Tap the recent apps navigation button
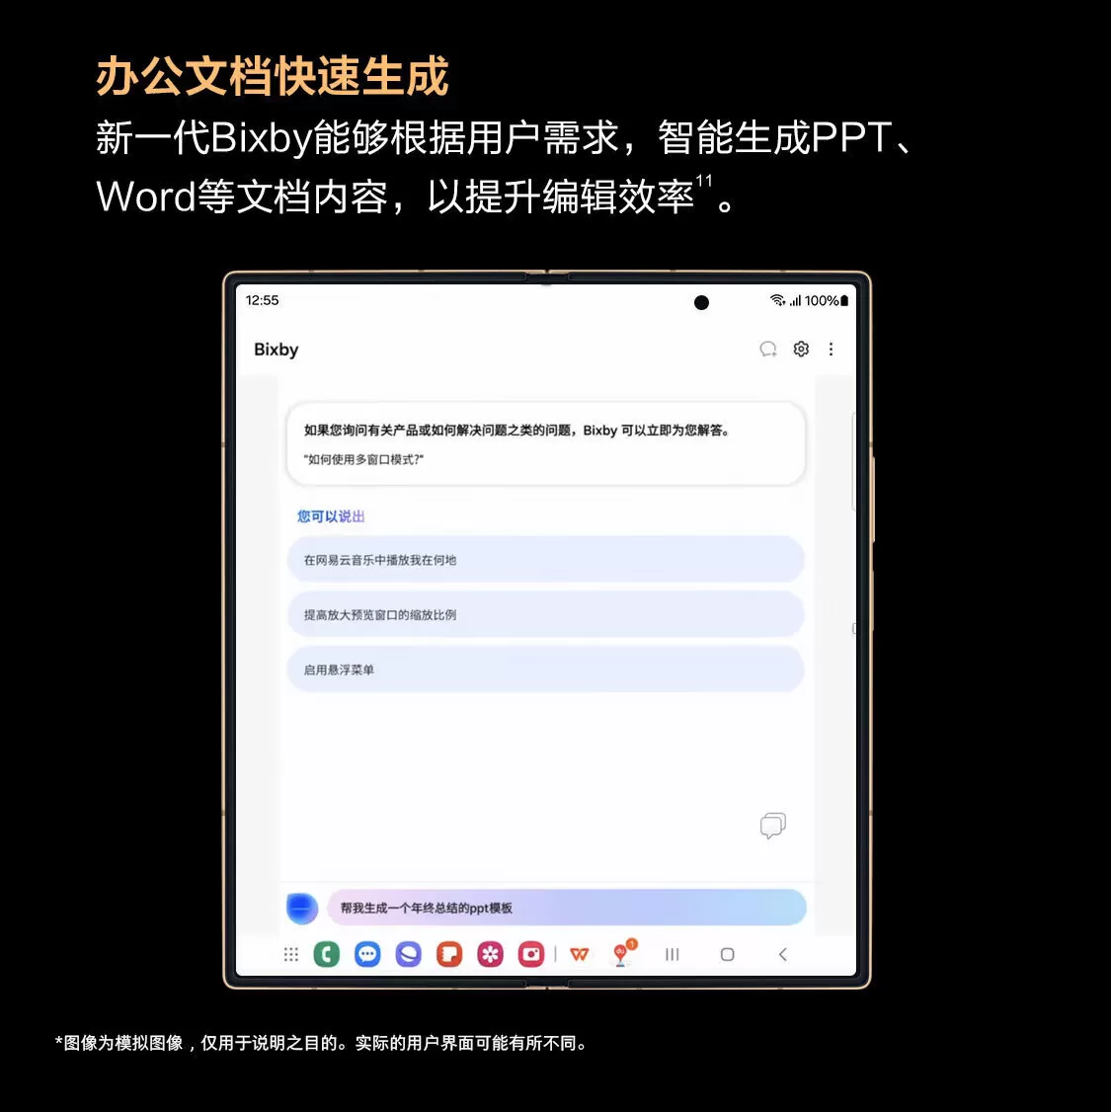1111x1112 pixels. (x=673, y=955)
